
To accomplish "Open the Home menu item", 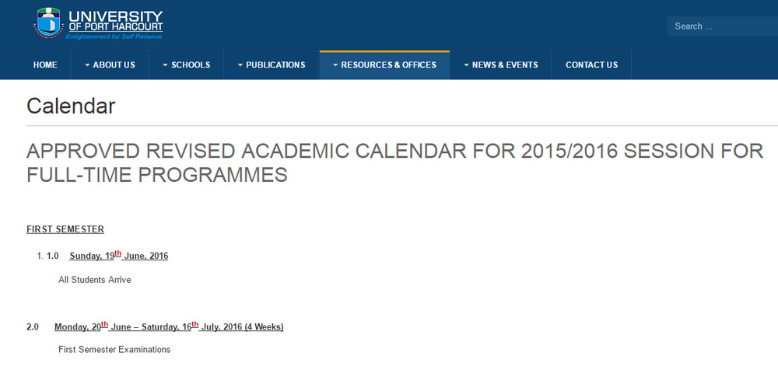I will coord(45,65).
